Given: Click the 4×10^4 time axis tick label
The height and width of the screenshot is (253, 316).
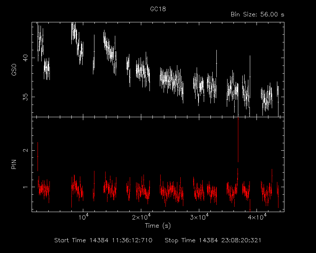Looking at the screenshot, I should tap(257, 217).
